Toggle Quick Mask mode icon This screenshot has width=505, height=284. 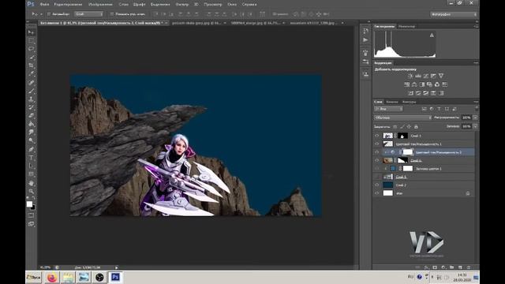click(31, 215)
